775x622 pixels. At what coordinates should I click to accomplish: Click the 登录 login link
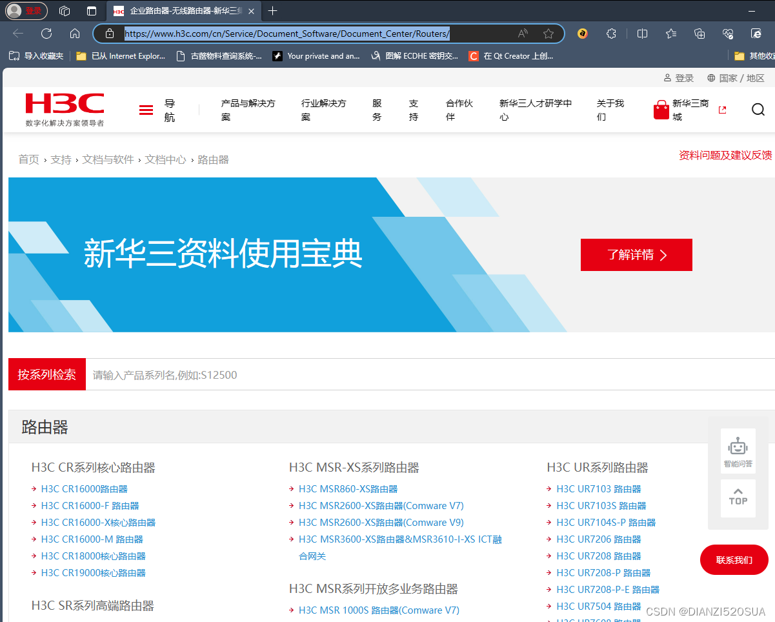pos(679,78)
